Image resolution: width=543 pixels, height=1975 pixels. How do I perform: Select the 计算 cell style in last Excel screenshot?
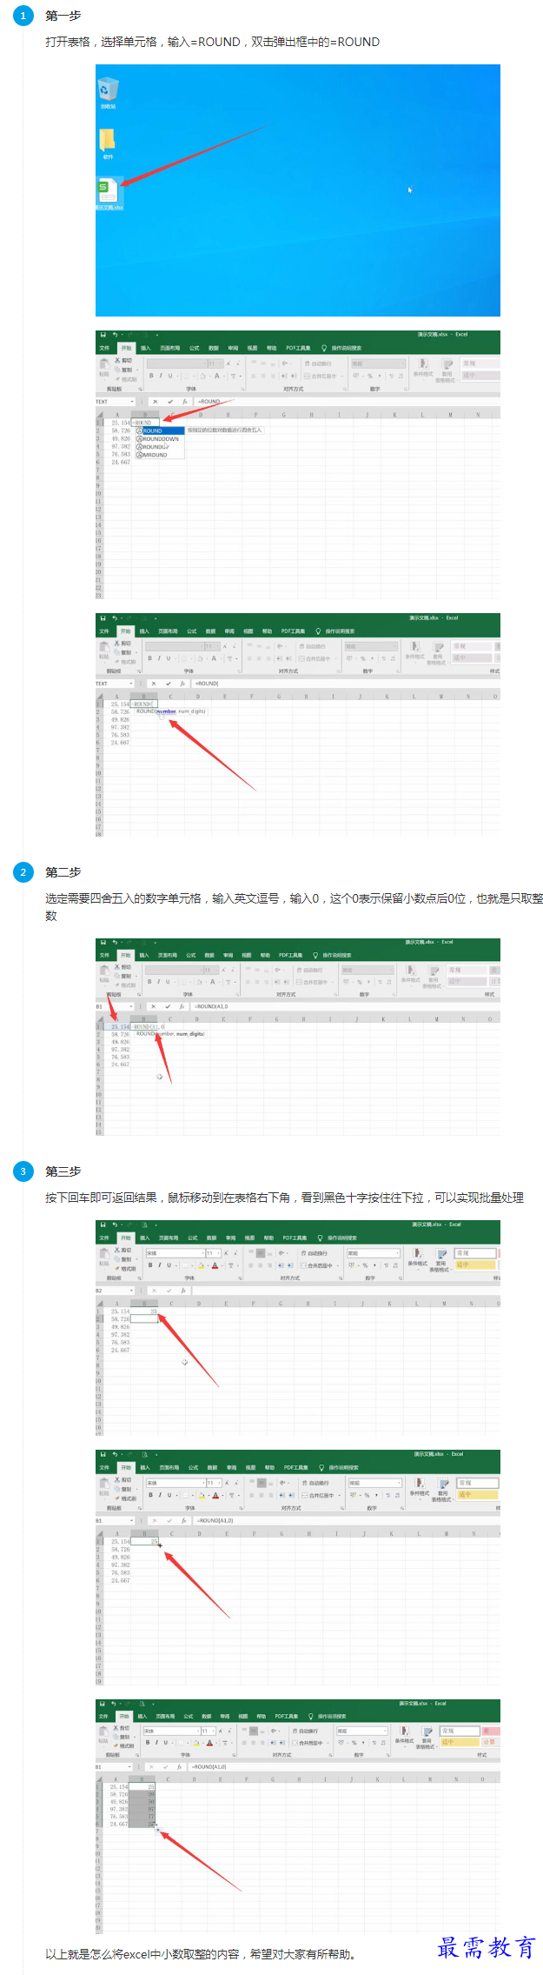(490, 1742)
